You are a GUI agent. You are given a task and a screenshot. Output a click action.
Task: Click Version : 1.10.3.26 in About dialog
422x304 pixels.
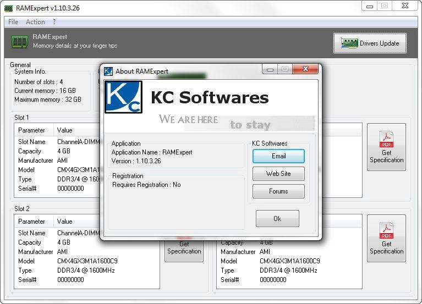(x=136, y=161)
